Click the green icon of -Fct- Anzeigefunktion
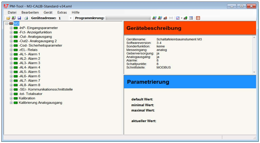 [x=16, y=32]
